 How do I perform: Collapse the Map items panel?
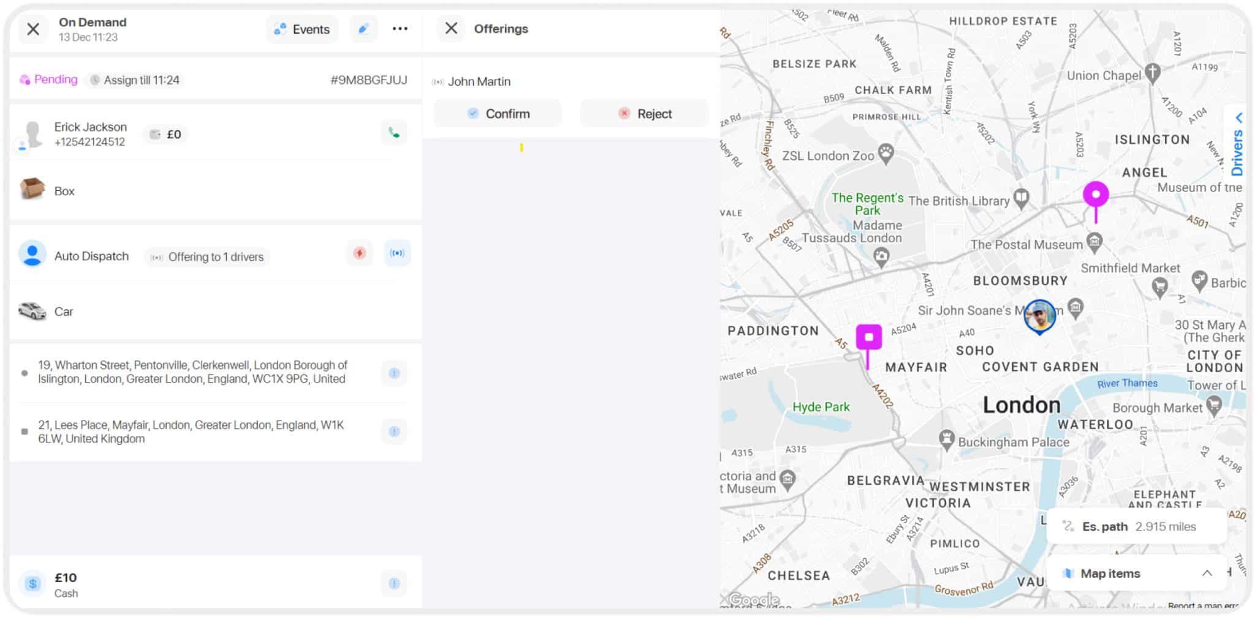1207,573
